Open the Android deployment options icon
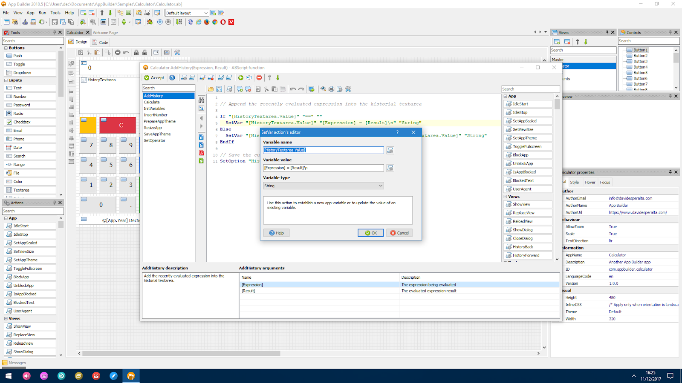682x383 pixels. 124,22
